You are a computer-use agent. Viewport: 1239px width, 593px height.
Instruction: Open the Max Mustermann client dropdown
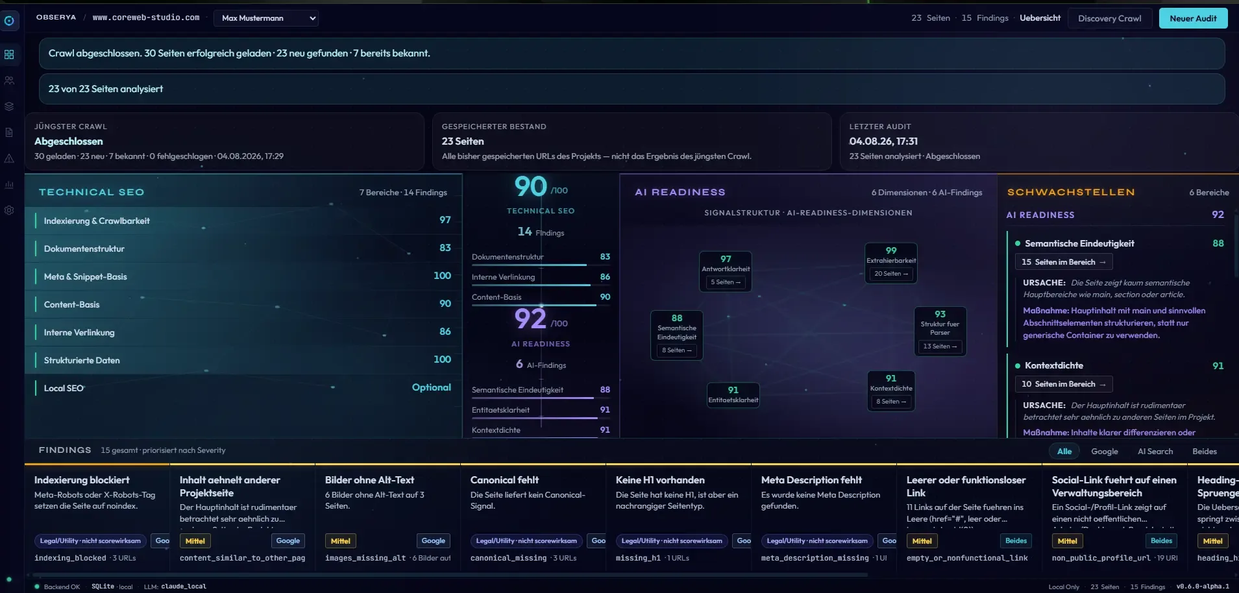tap(266, 18)
